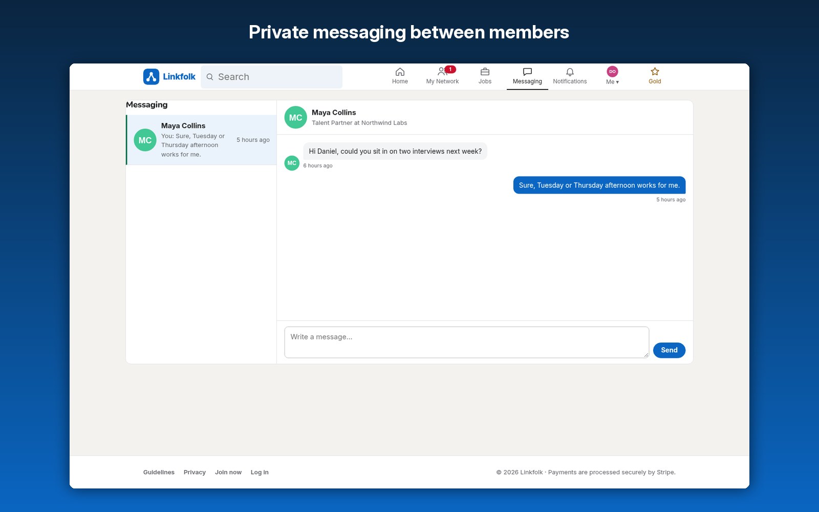Open the Guidelines footer link
Viewport: 819px width, 512px height.
159,472
